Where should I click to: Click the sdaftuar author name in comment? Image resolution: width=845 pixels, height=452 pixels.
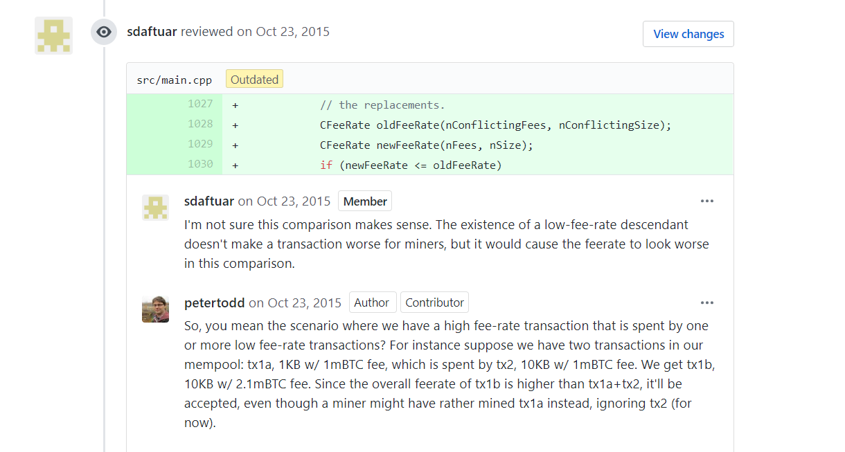coord(209,201)
